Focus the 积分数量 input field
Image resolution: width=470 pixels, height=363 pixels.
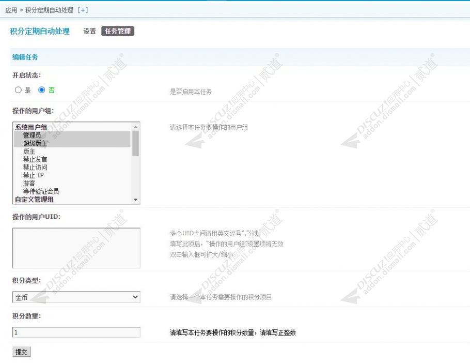[76, 332]
